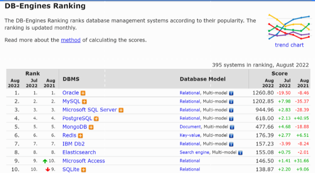
Task: Click the orange plus icon beside SQLite
Action: pos(83,170)
